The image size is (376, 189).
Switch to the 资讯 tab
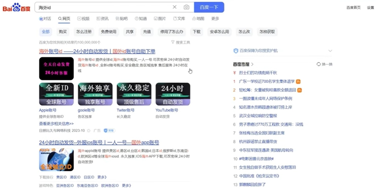[102, 19]
